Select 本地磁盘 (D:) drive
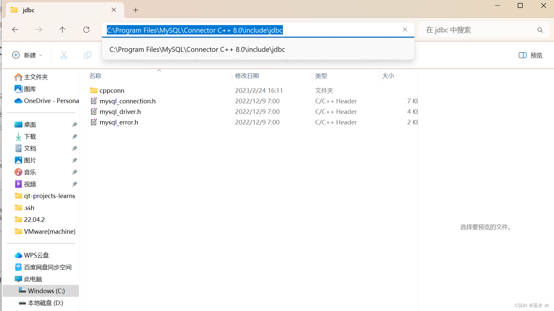Viewport: 554px width, 311px height. (x=41, y=303)
